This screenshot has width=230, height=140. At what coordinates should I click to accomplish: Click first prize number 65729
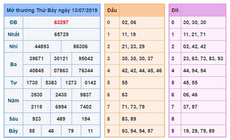(x=61, y=34)
